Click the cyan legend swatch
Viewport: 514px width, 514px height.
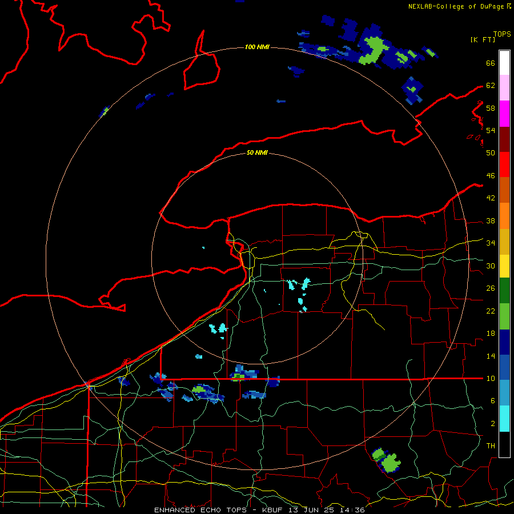[x=504, y=419]
